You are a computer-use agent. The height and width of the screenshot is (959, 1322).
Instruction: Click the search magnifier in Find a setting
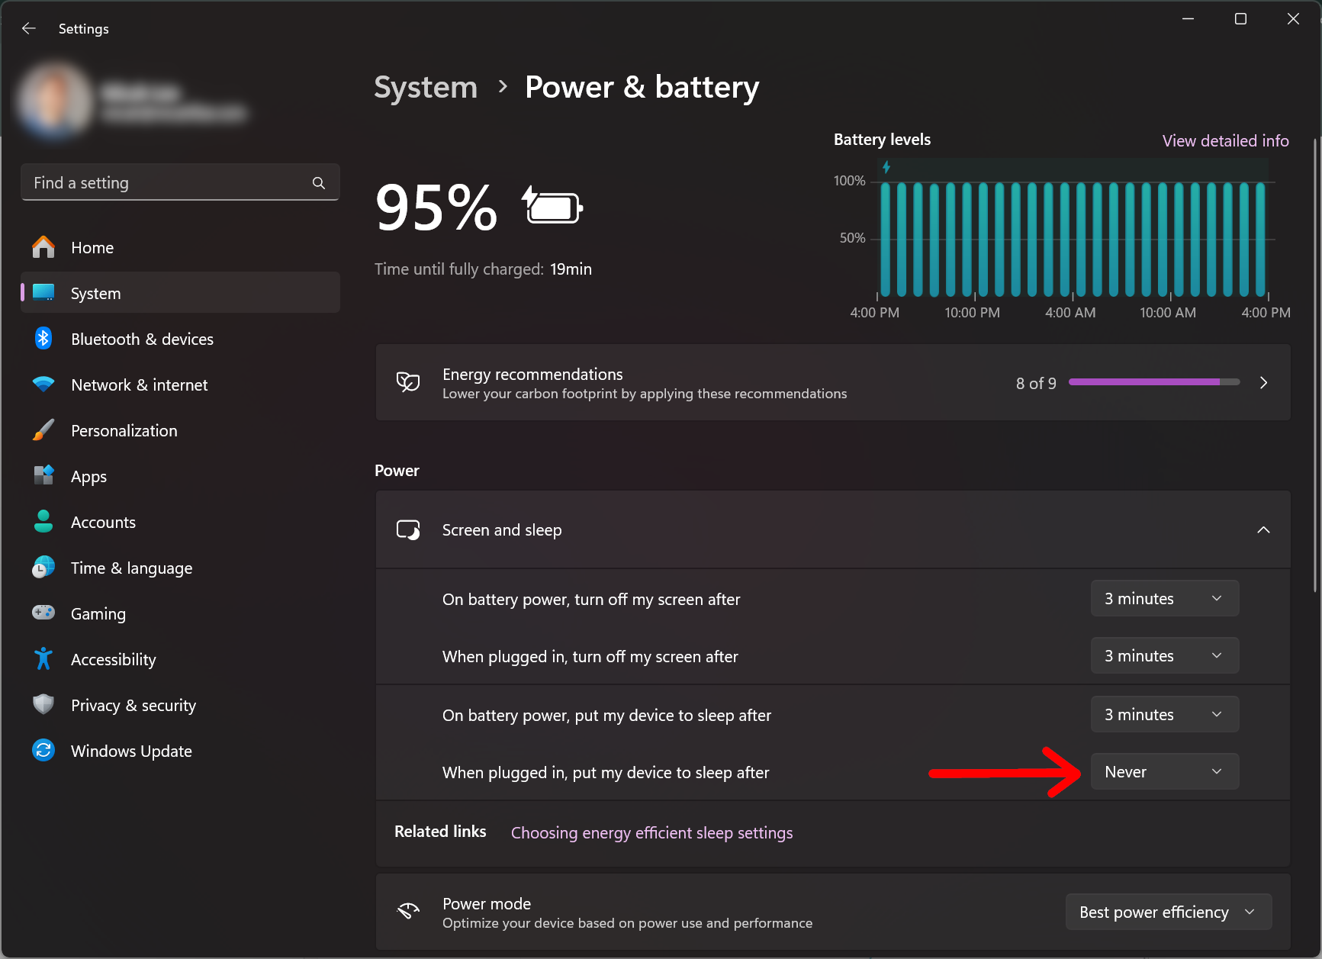[x=318, y=182]
